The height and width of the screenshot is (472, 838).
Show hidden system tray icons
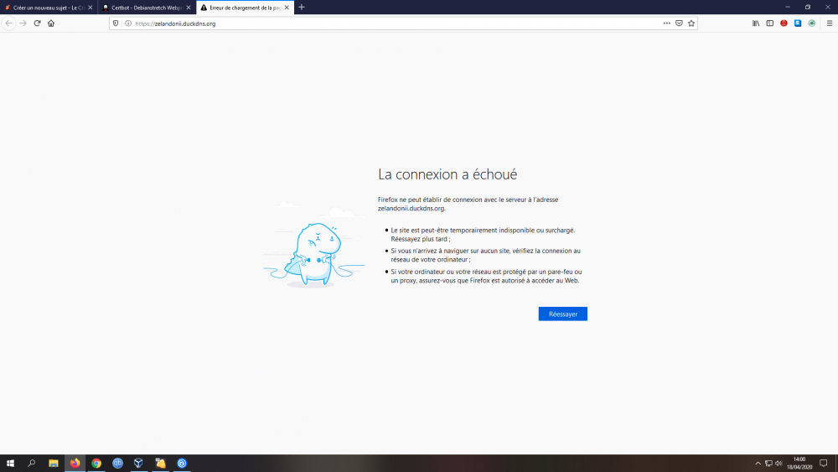pos(758,463)
